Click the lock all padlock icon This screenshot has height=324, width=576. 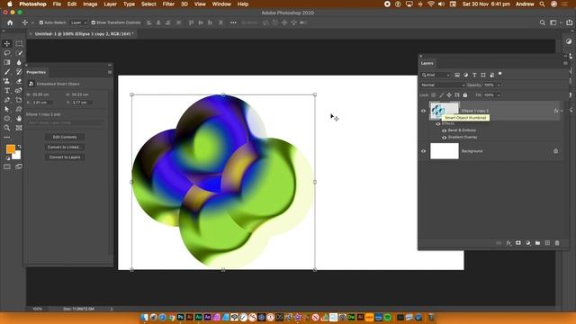[x=465, y=95]
